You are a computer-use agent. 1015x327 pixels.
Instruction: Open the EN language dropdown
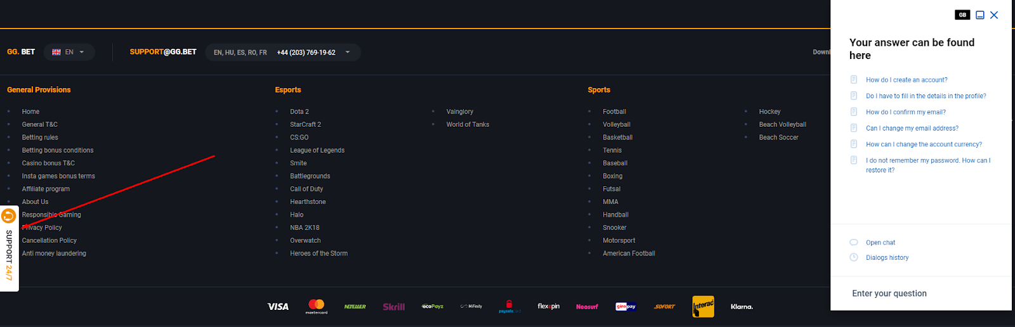click(x=69, y=52)
